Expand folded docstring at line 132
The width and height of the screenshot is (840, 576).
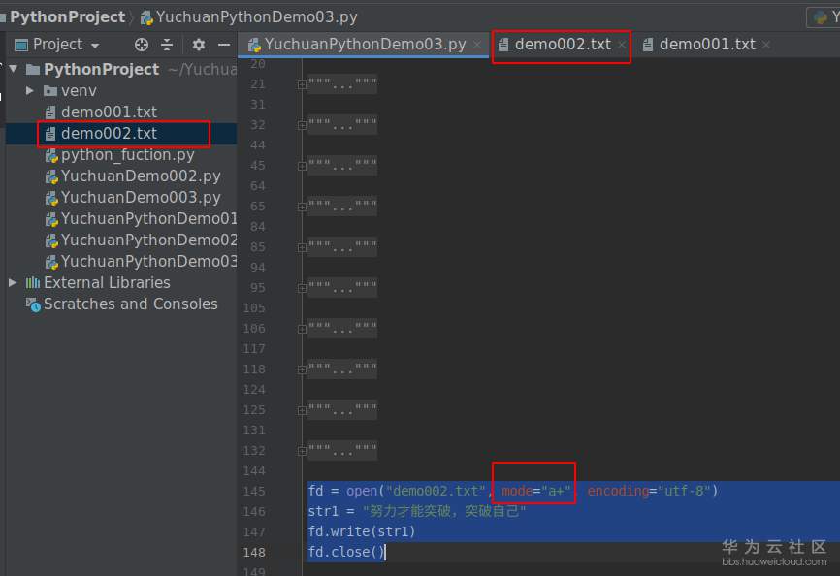[x=302, y=451]
